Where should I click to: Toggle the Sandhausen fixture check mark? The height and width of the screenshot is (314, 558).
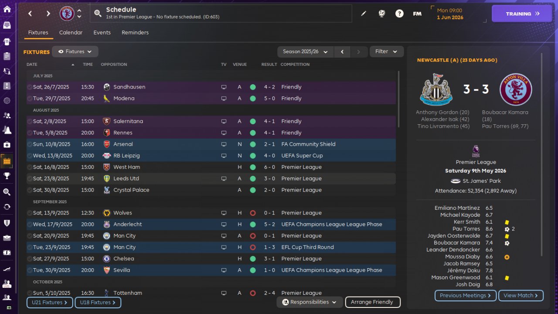30,87
